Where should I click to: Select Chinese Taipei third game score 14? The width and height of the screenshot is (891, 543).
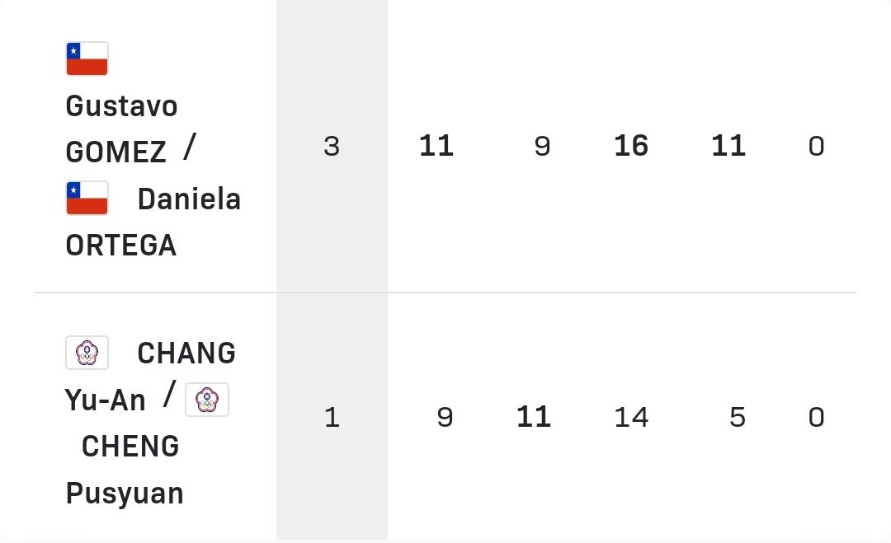click(x=631, y=418)
